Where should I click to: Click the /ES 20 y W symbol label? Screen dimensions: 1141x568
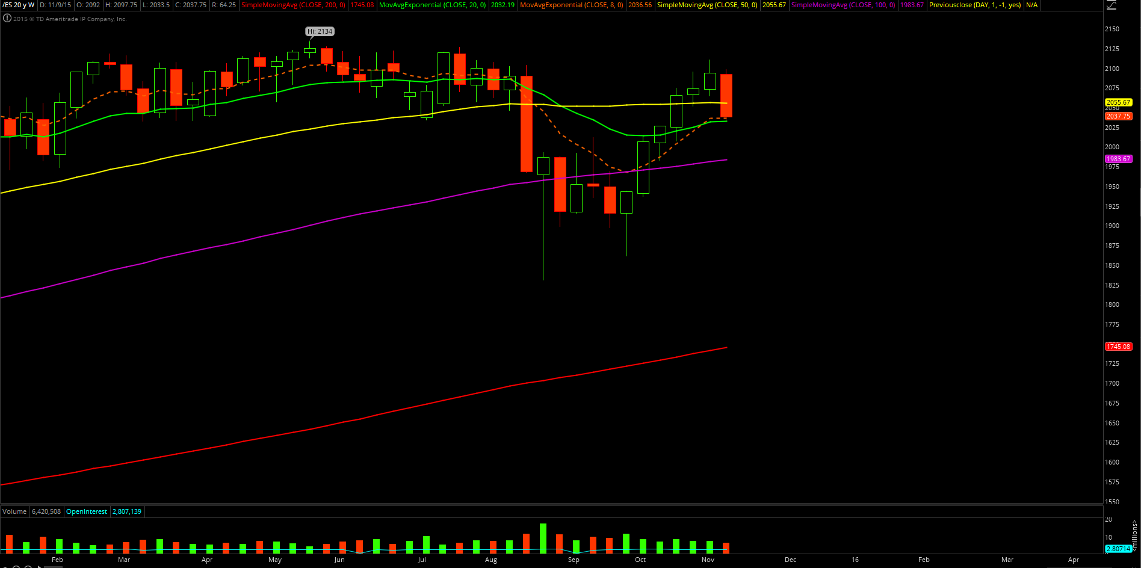[19, 5]
